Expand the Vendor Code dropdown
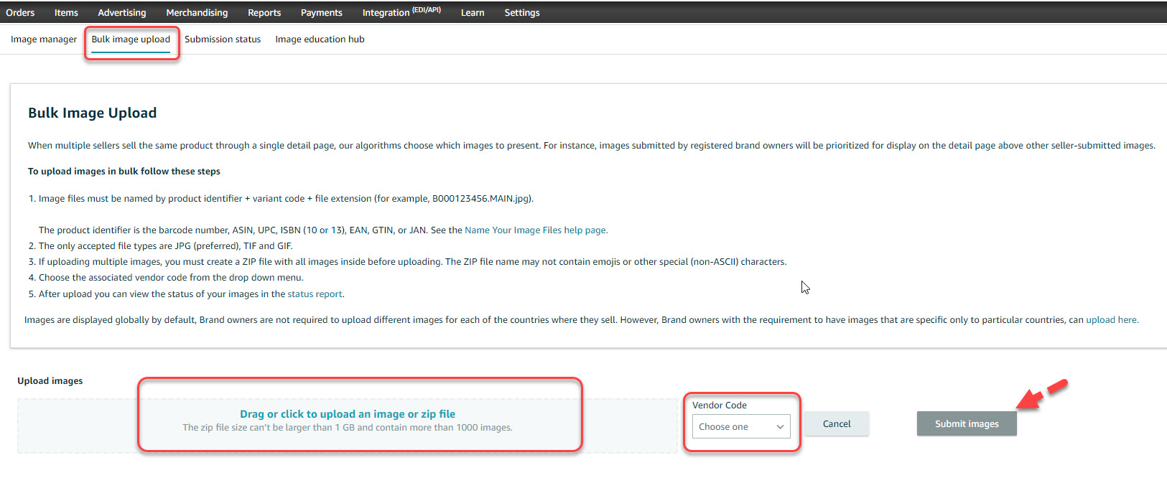The width and height of the screenshot is (1167, 483). pyautogui.click(x=741, y=426)
